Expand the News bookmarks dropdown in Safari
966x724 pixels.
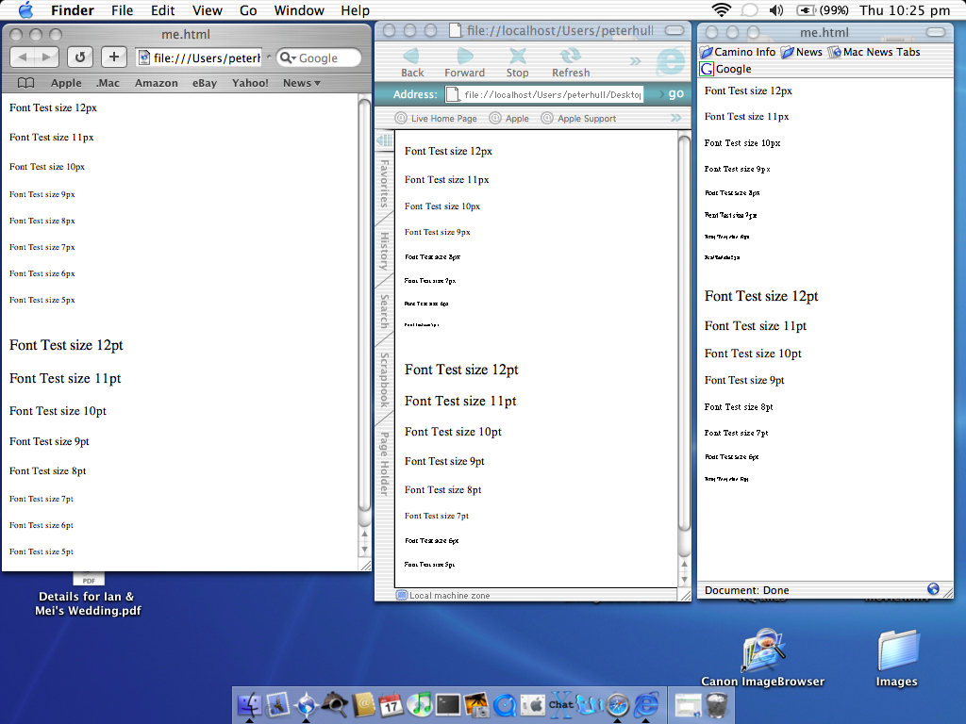[x=301, y=83]
